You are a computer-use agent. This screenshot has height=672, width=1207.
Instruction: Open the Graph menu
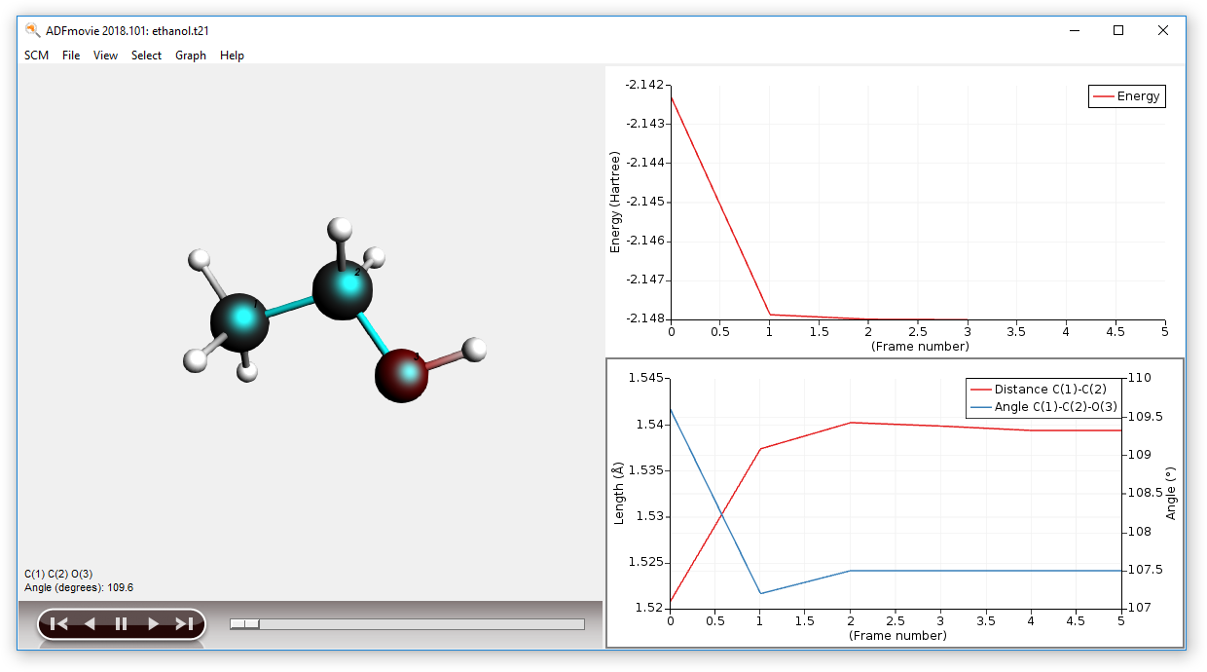click(191, 56)
